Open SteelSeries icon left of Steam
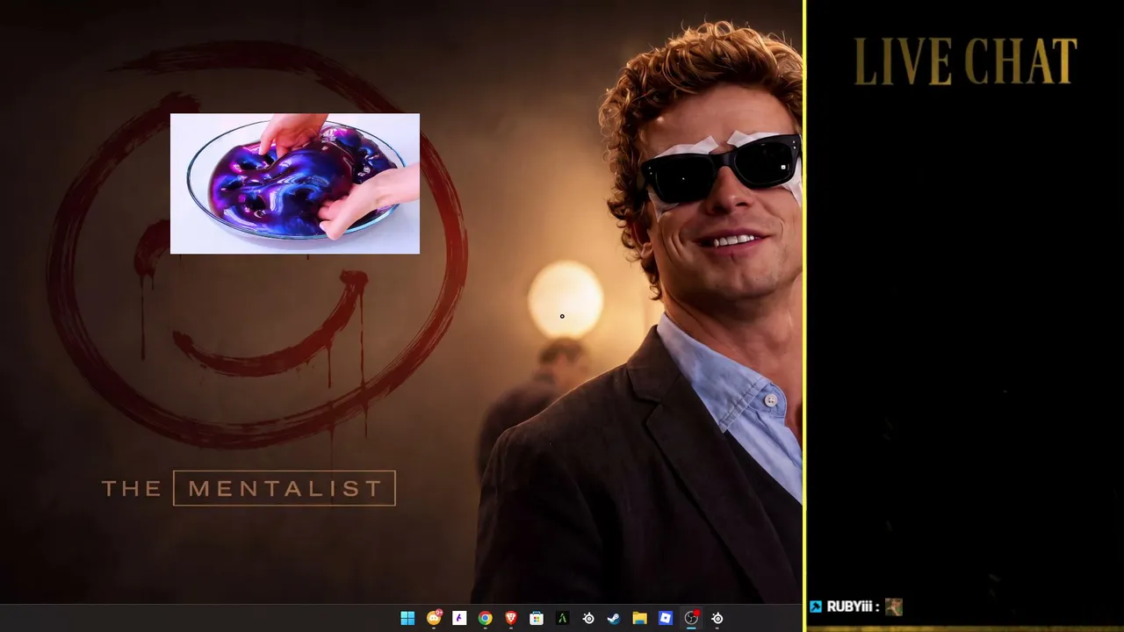This screenshot has width=1124, height=632. click(588, 619)
